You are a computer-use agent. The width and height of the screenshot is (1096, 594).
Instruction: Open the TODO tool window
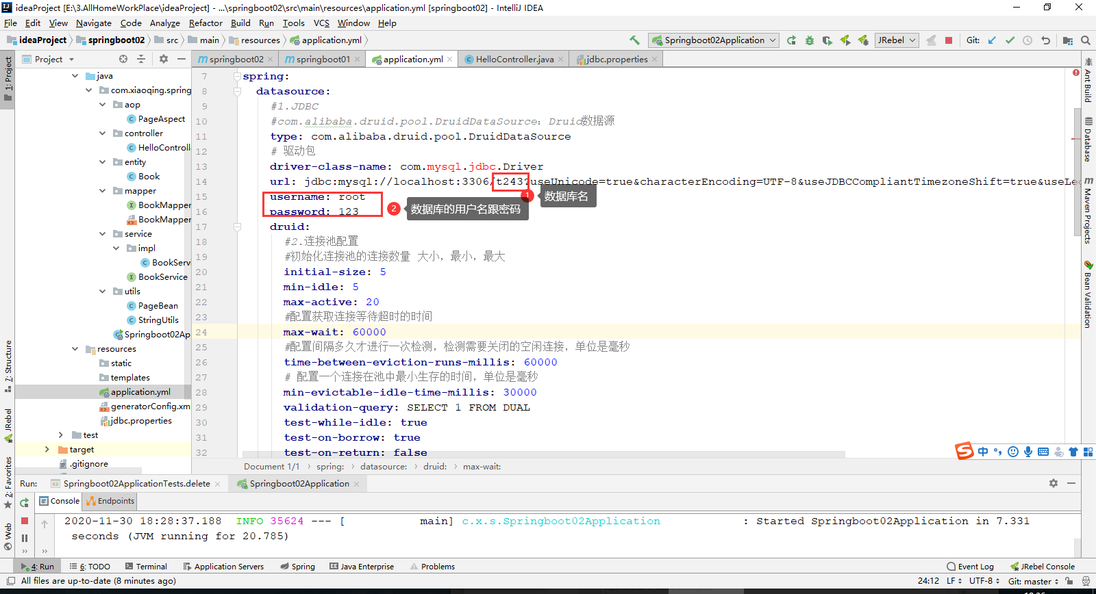(x=90, y=567)
